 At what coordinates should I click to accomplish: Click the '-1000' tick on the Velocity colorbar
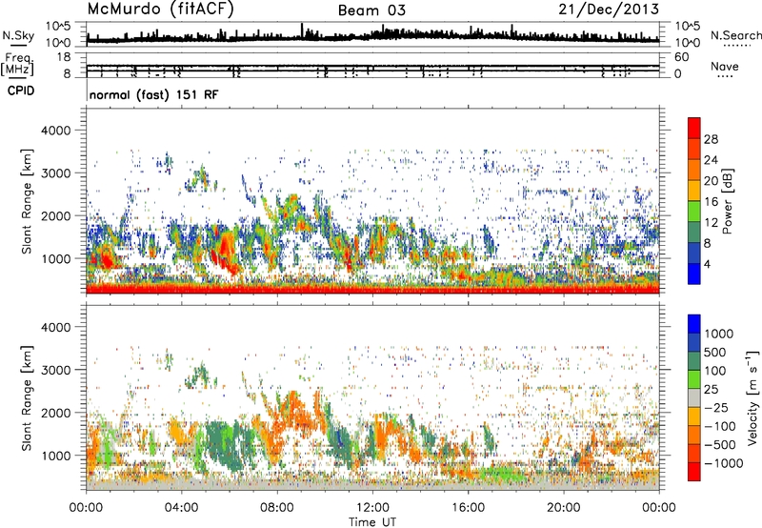coord(723,463)
